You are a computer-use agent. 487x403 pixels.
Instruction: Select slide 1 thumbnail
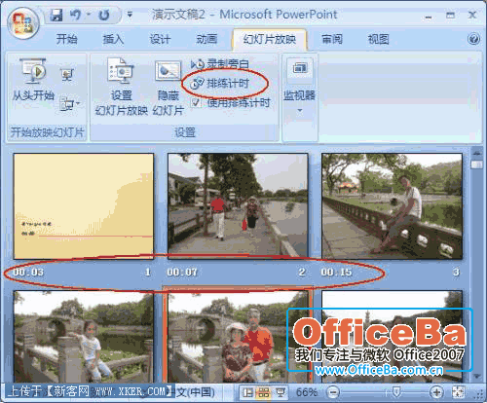point(84,206)
